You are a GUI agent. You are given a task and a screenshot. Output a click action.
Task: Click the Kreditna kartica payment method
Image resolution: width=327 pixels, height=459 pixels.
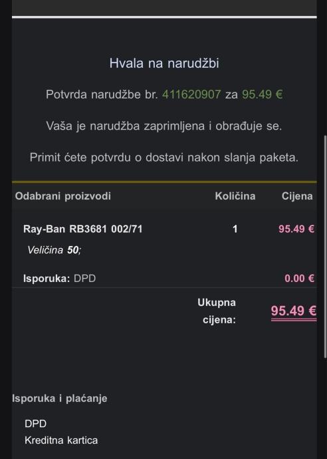pos(61,440)
